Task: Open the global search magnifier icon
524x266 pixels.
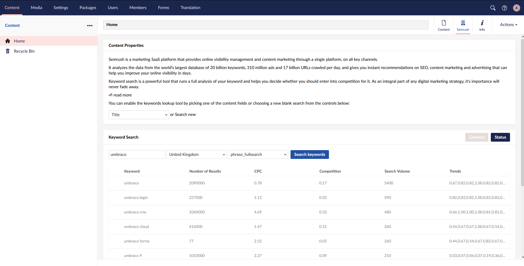Action: (x=493, y=8)
